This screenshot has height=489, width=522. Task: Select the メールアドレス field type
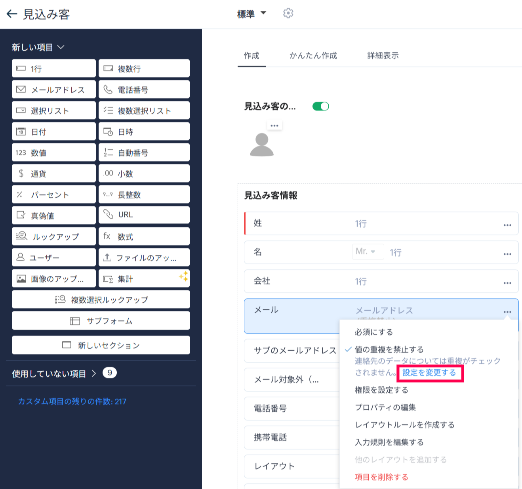click(x=54, y=90)
